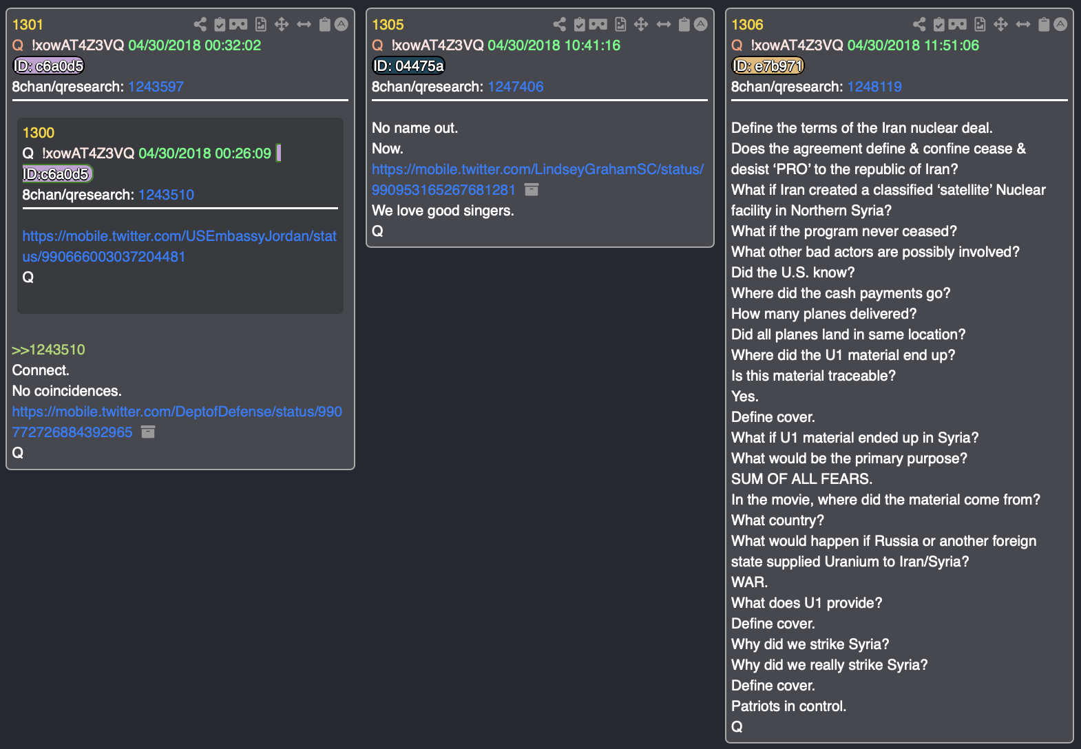Share post 1306 via share icon
This screenshot has width=1081, height=749.
point(919,25)
